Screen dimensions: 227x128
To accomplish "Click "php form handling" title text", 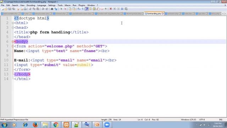I will coord(50,32).
